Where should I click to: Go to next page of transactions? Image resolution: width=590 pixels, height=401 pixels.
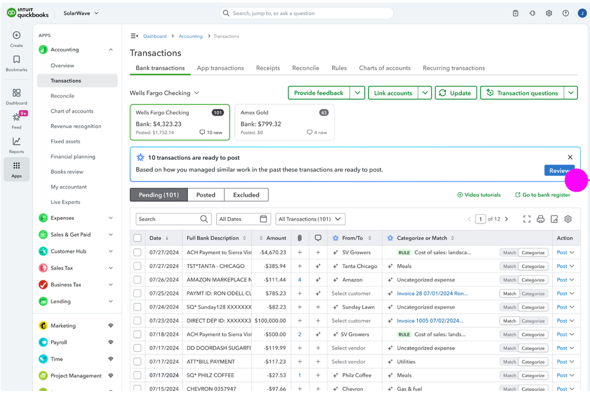point(507,219)
